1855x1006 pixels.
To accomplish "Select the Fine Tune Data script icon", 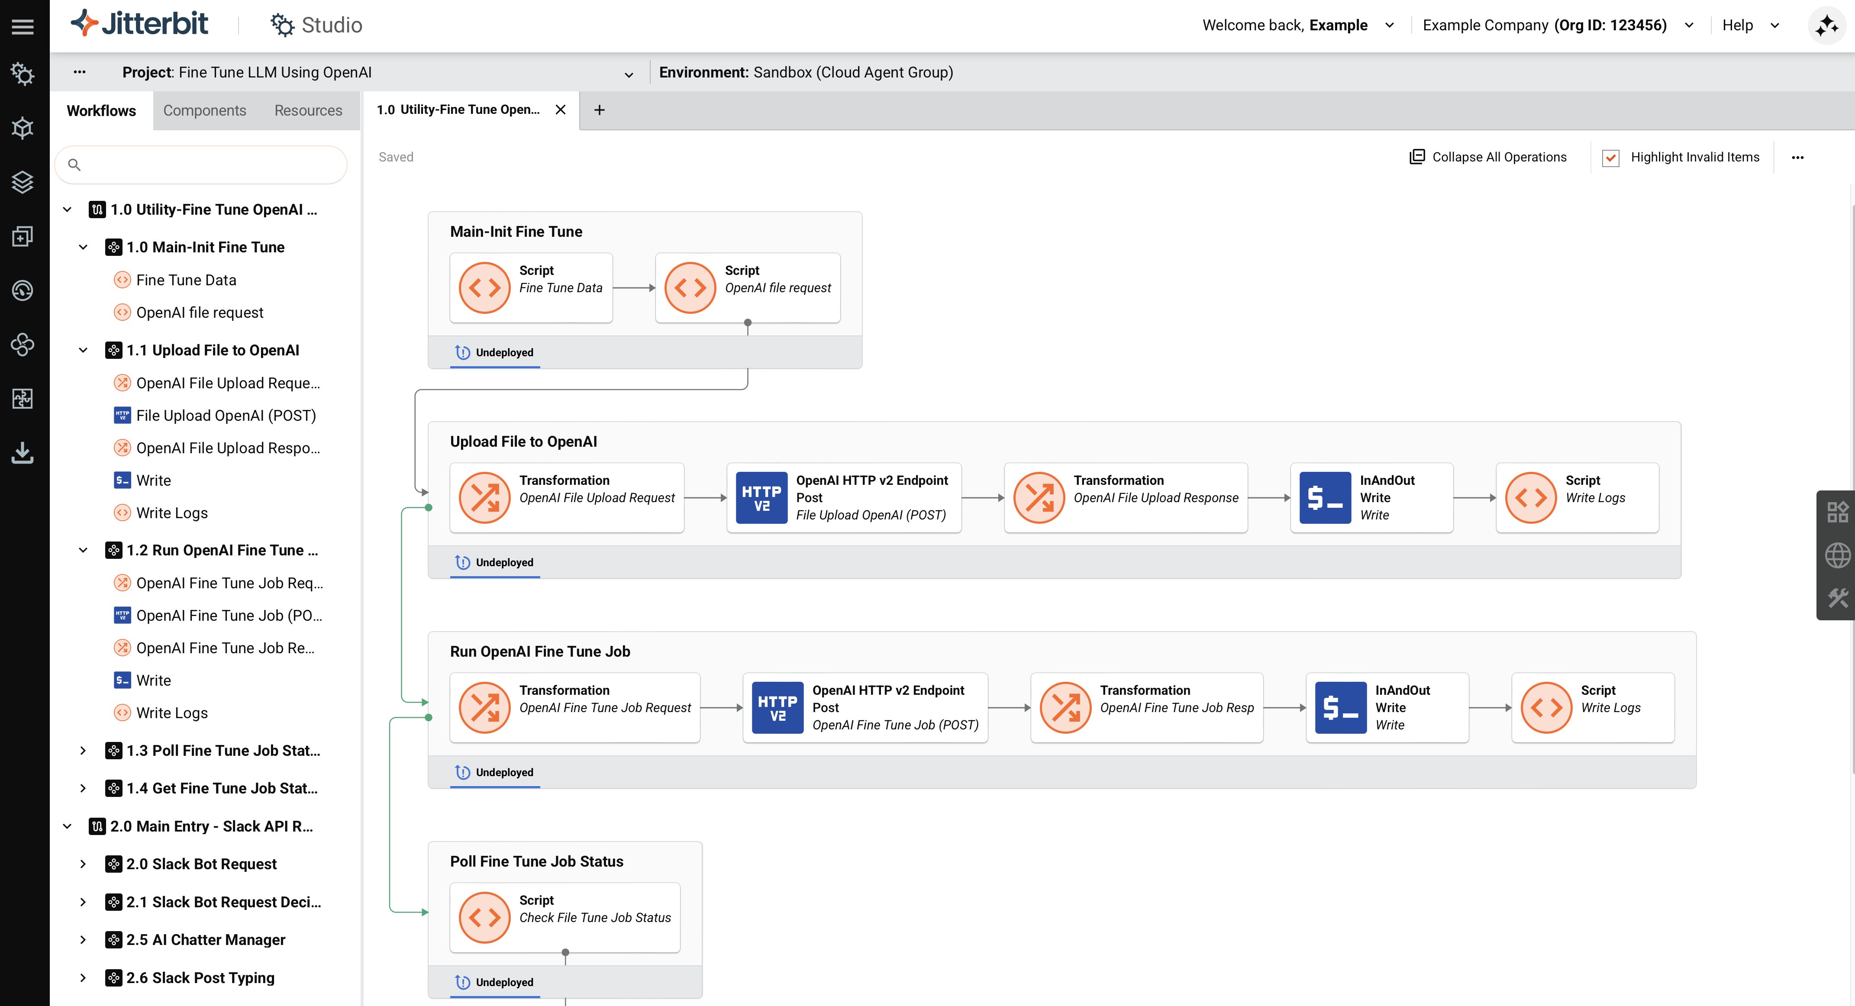I will tap(484, 287).
